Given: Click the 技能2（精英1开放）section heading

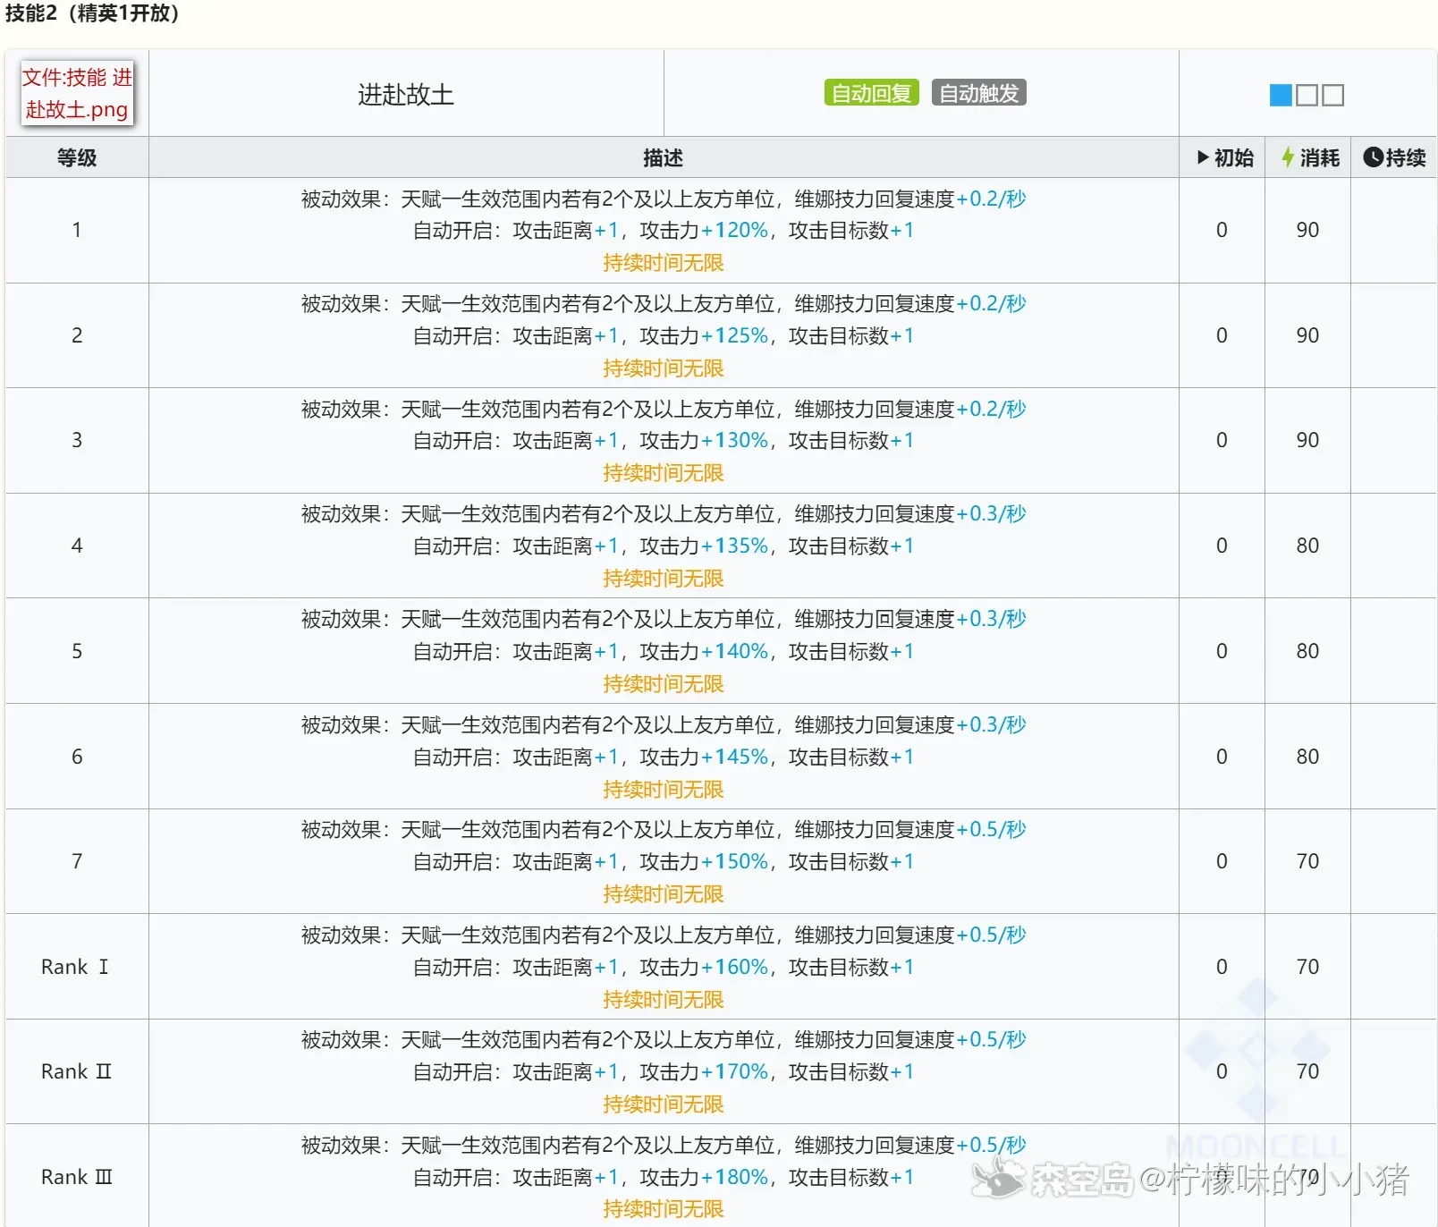Looking at the screenshot, I should point(92,14).
